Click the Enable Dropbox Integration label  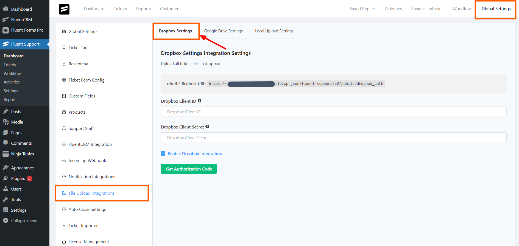coord(195,153)
